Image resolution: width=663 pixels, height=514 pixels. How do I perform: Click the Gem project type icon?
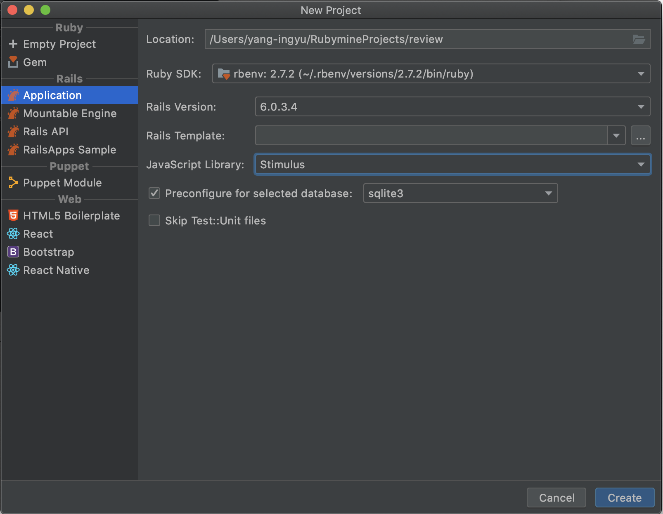13,62
